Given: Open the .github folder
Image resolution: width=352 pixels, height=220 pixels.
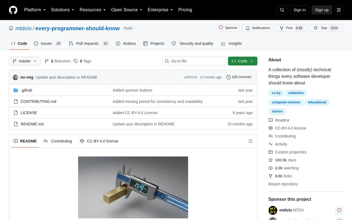Looking at the screenshot, I should [x=26, y=90].
